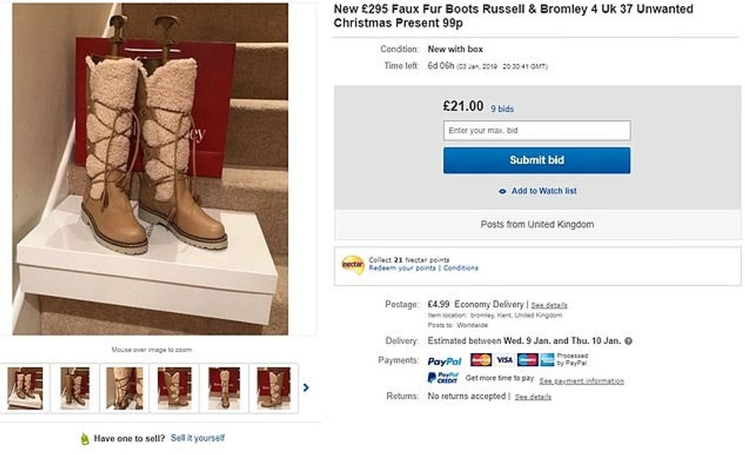The width and height of the screenshot is (745, 455).
Task: Click the sell item bag icon
Action: (x=85, y=438)
